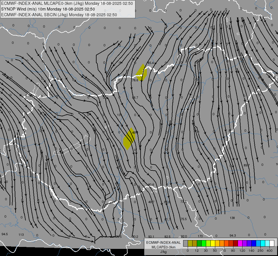Click the bright green legend swatch before 30

(204, 243)
